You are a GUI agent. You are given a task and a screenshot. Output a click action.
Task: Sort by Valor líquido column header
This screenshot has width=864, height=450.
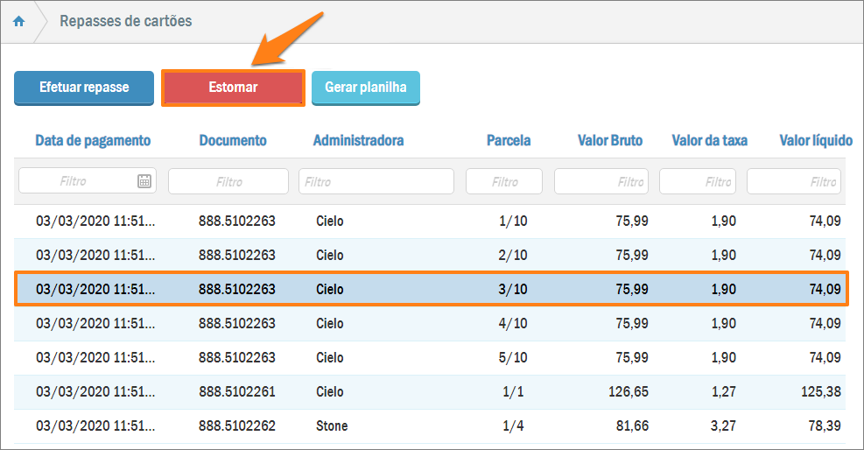point(815,140)
